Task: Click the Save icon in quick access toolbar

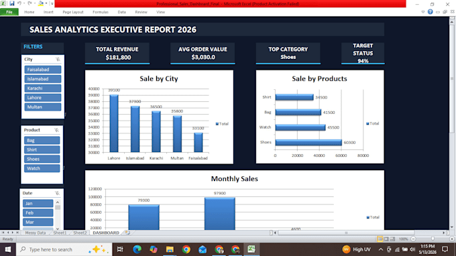Action: click(11, 3)
